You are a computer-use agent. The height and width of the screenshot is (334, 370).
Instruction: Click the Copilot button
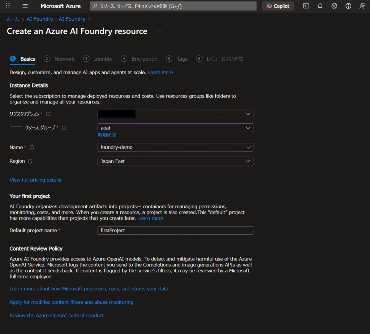(278, 6)
